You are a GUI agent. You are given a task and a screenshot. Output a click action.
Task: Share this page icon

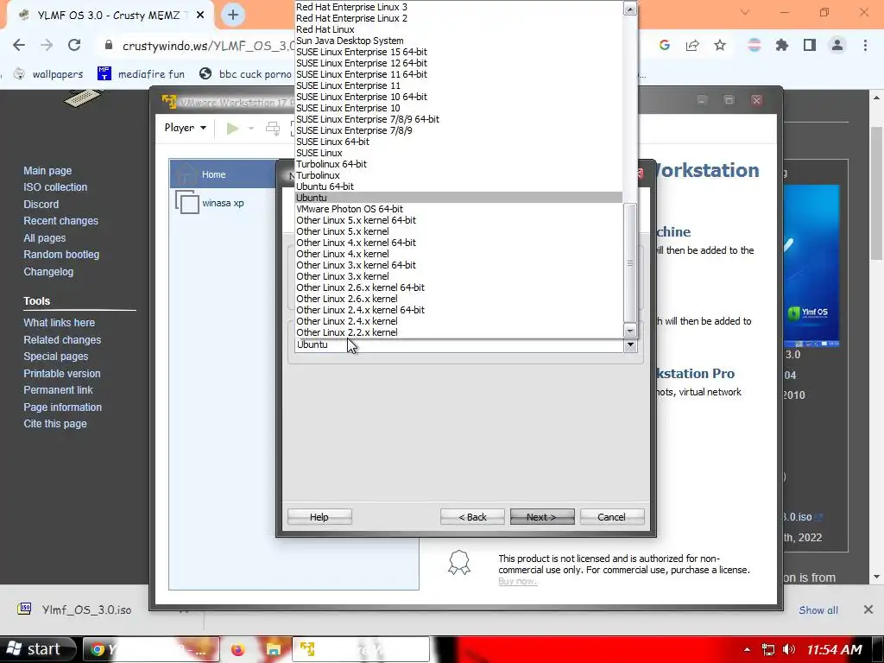point(692,46)
